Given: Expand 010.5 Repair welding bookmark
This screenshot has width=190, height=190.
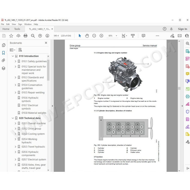Looking at the screenshot, I should click(15, 93).
